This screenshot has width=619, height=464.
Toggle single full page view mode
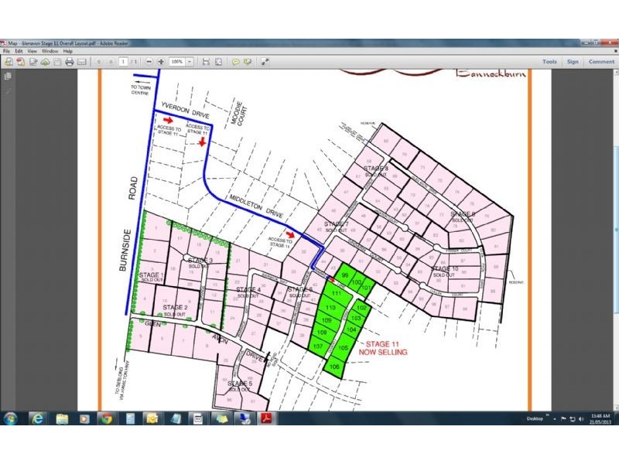tap(218, 60)
